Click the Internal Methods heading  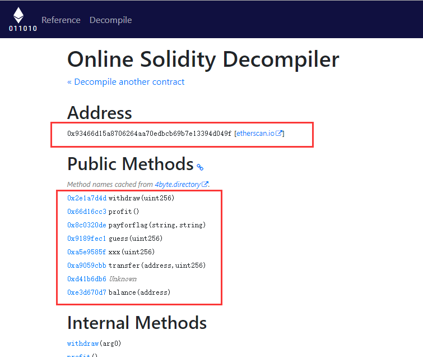[x=137, y=323]
